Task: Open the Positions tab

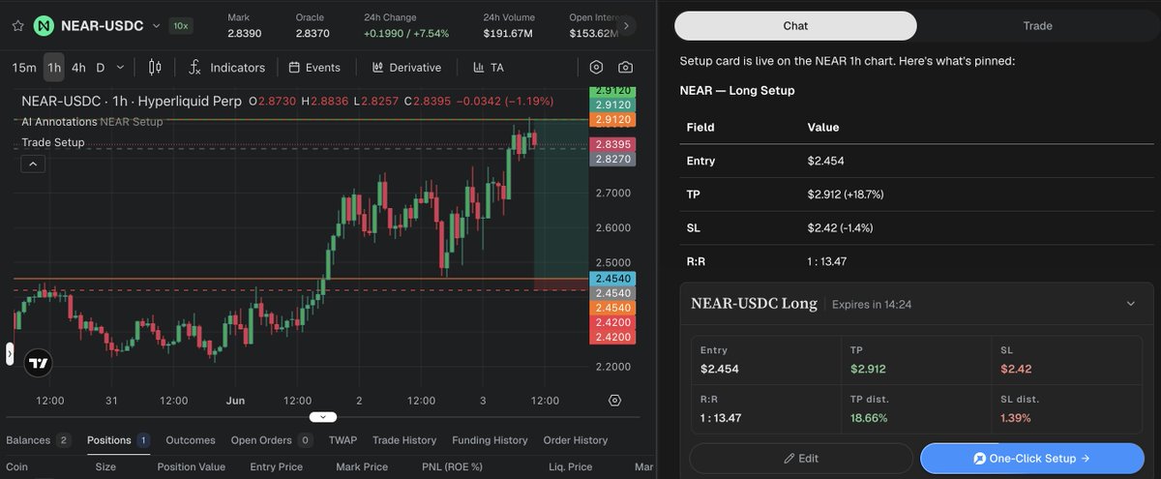Action: 117,440
